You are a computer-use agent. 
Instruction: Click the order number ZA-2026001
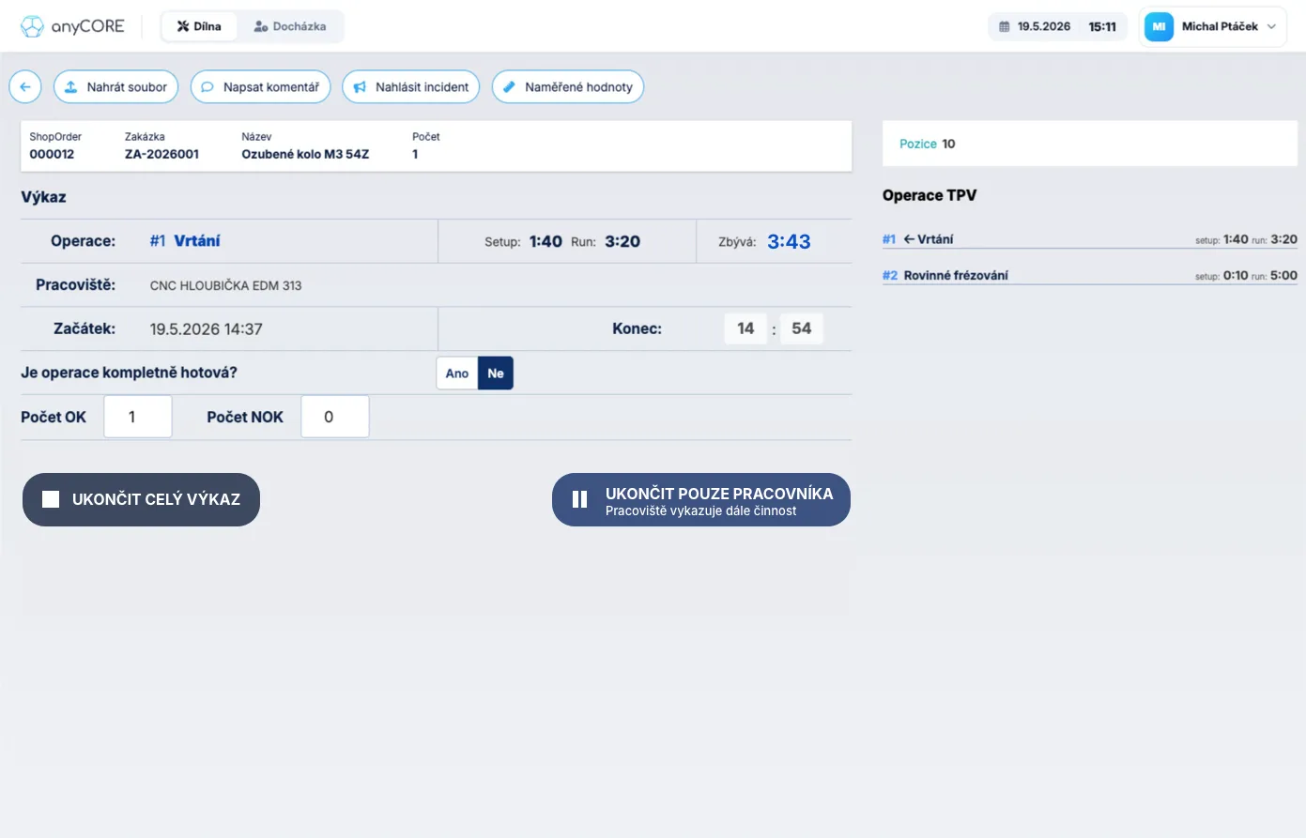(161, 154)
